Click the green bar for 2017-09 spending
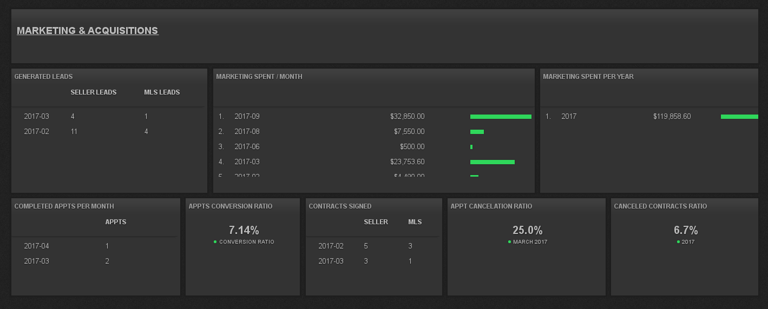Screen dimensions: 768x309 (x=501, y=117)
